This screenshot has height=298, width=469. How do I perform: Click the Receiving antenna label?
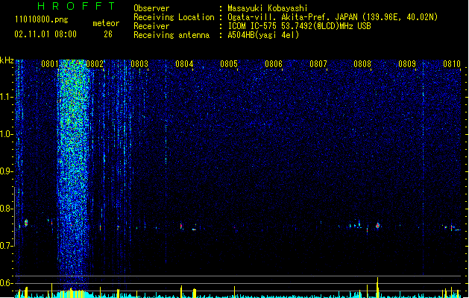point(171,35)
